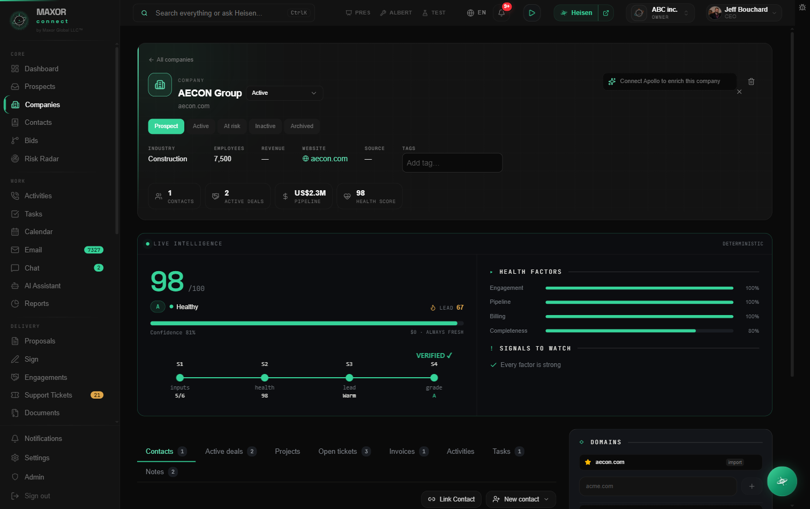The width and height of the screenshot is (810, 509).
Task: Open Support Tickets
Action: click(56, 395)
